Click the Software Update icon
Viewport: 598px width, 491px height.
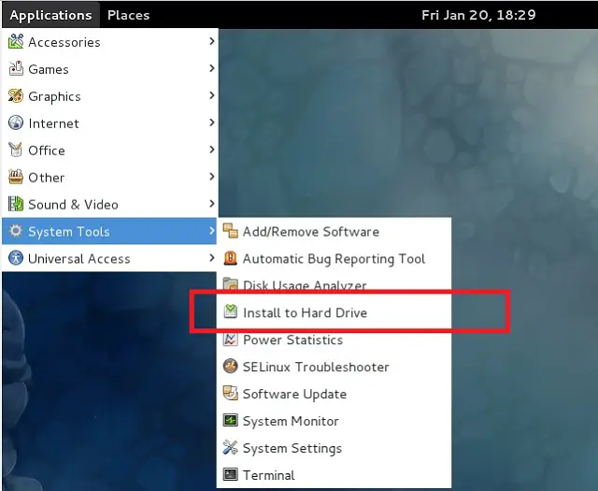[231, 394]
